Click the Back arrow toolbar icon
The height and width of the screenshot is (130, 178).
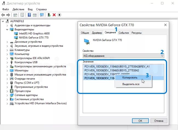point(3,15)
